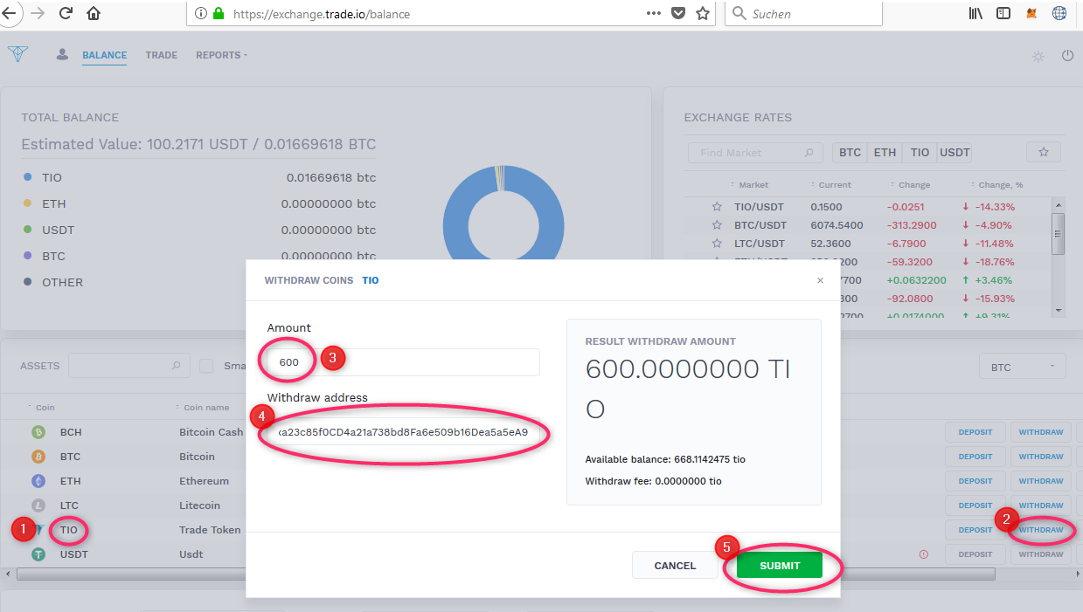Viewport: 1083px width, 612px height.
Task: View site info icon in address bar
Action: point(201,14)
